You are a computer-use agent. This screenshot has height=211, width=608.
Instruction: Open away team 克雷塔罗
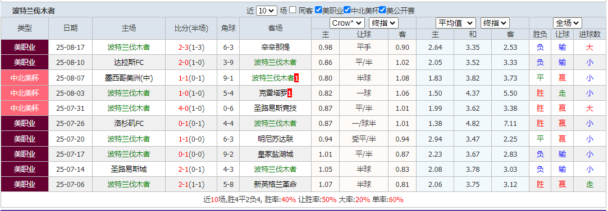pyautogui.click(x=273, y=93)
